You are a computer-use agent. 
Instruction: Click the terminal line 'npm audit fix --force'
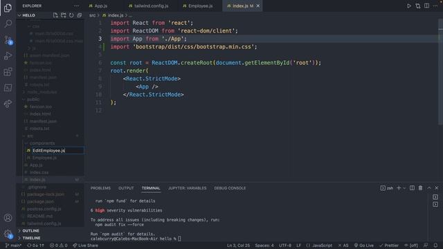tap(119, 225)
